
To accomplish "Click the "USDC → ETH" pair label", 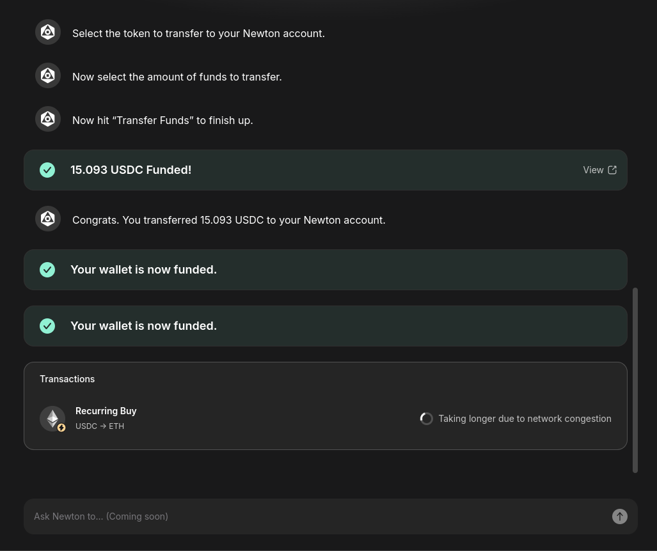I will coord(100,426).
